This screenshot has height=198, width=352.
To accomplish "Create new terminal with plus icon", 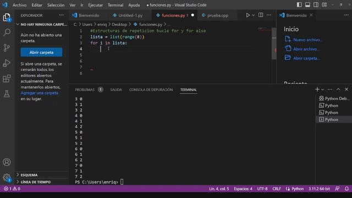I will 317,89.
